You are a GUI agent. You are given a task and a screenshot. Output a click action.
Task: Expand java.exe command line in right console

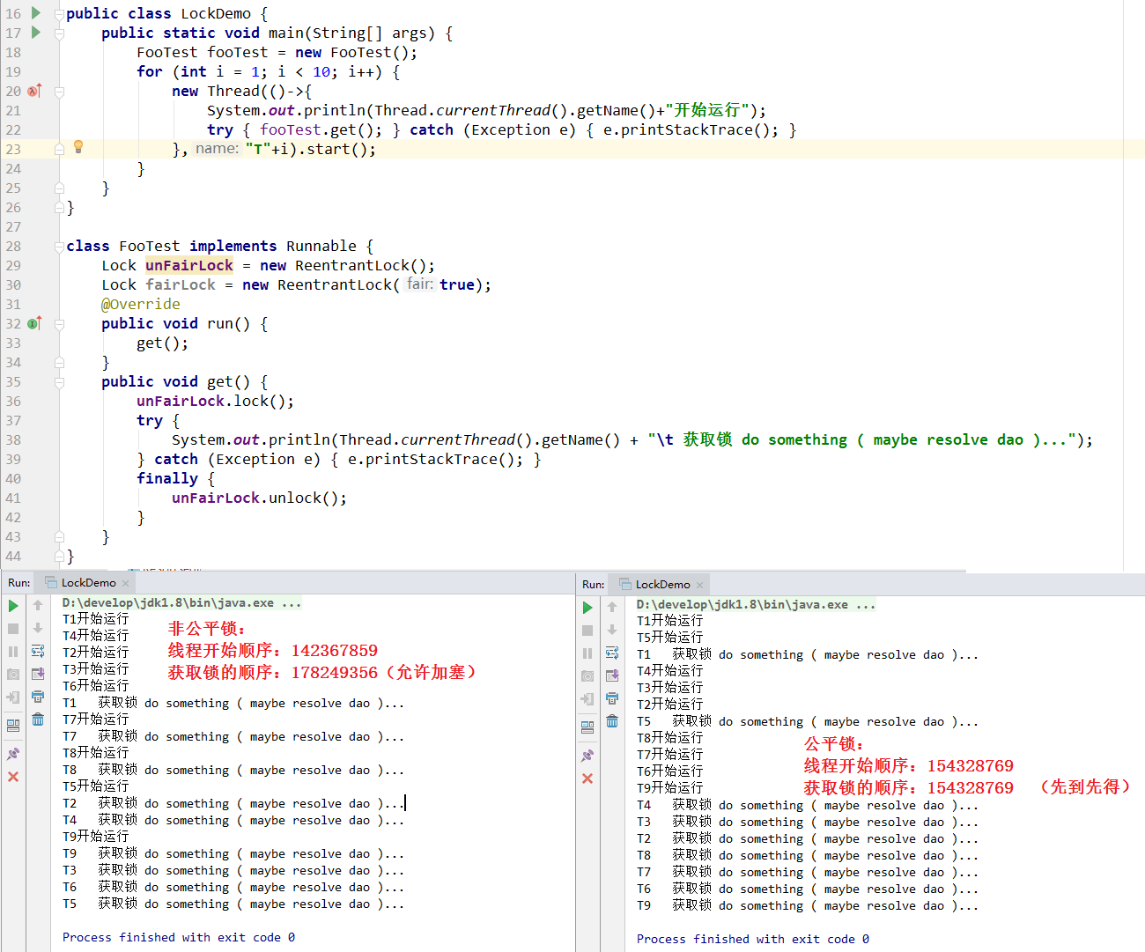pos(757,605)
